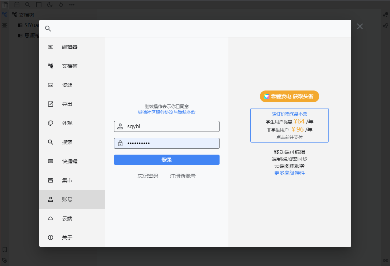Open the 文档树 settings tab
The height and width of the screenshot is (266, 390).
click(72, 66)
